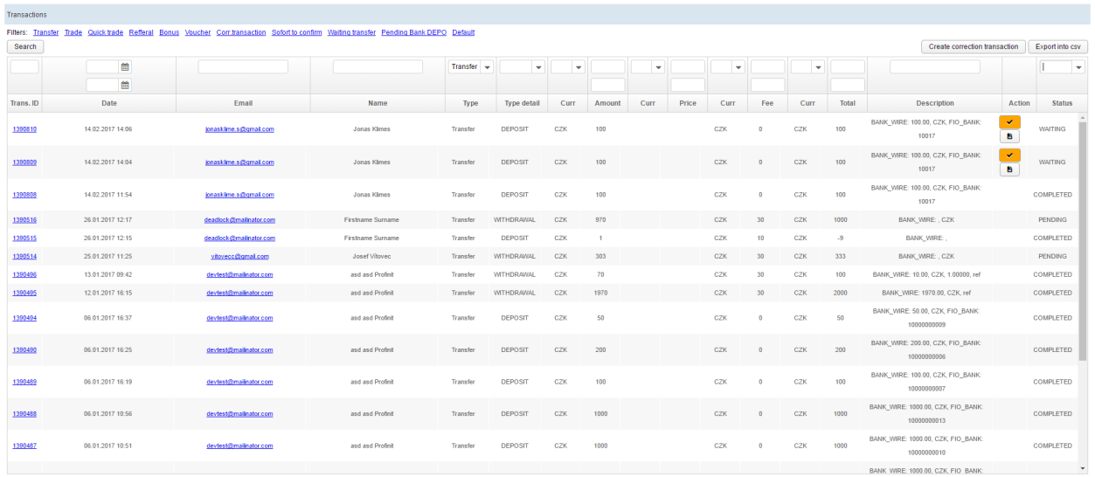
Task: Select WAITING status of transaction 1390810
Action: [1052, 128]
